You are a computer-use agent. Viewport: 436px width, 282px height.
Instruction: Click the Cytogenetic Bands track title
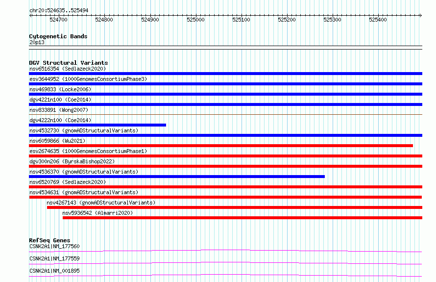point(58,36)
